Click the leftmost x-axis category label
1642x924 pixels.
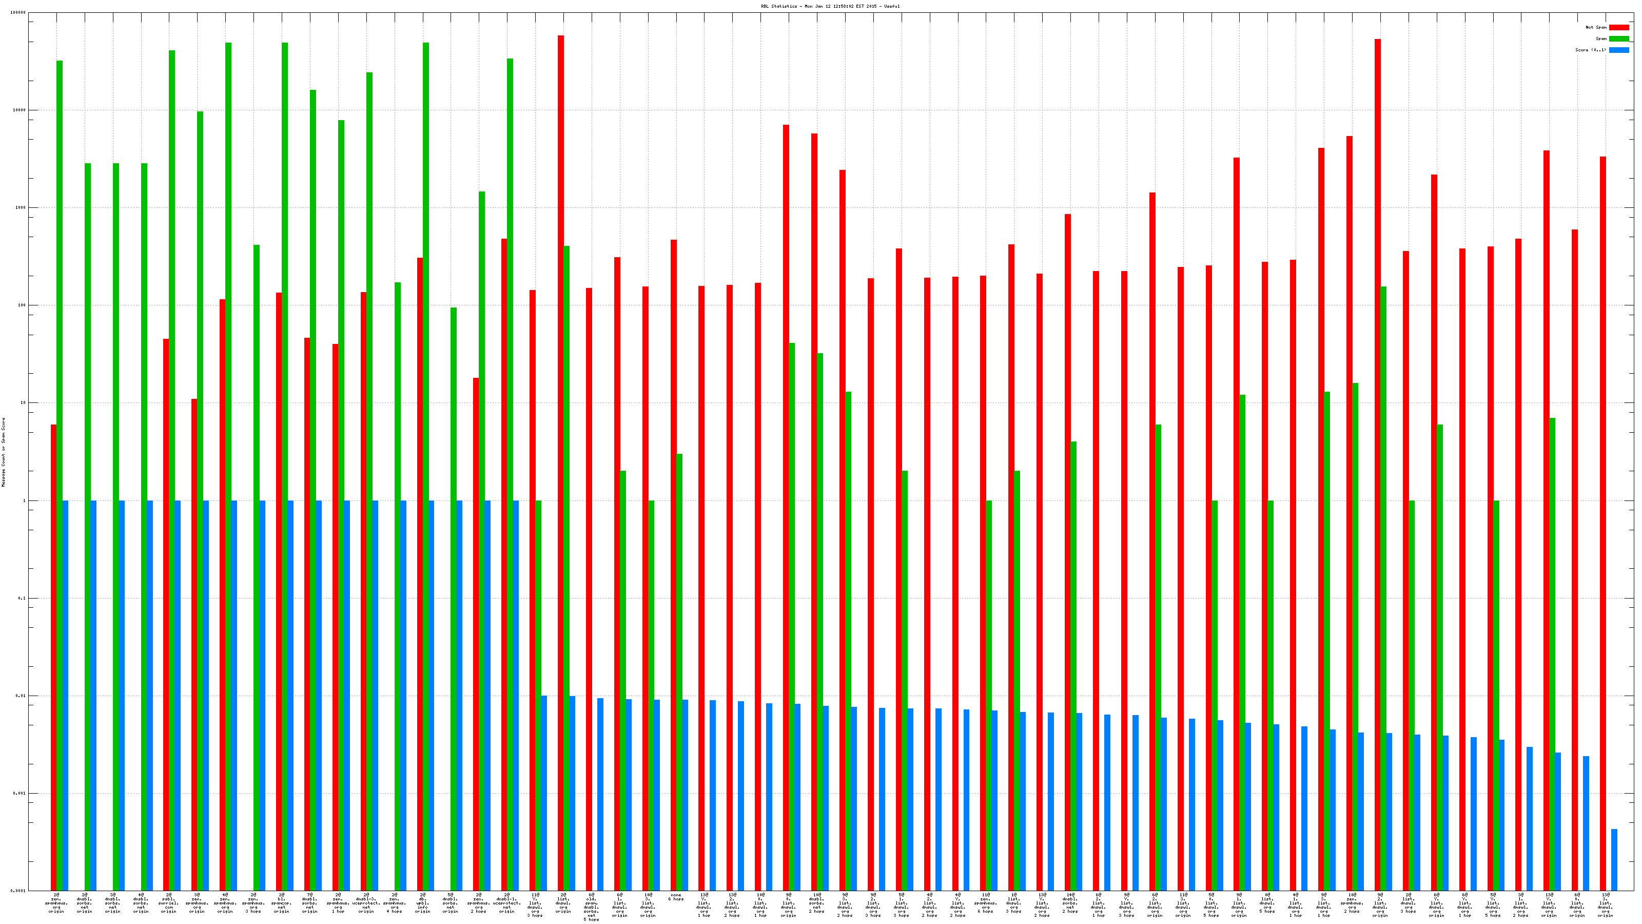(56, 903)
